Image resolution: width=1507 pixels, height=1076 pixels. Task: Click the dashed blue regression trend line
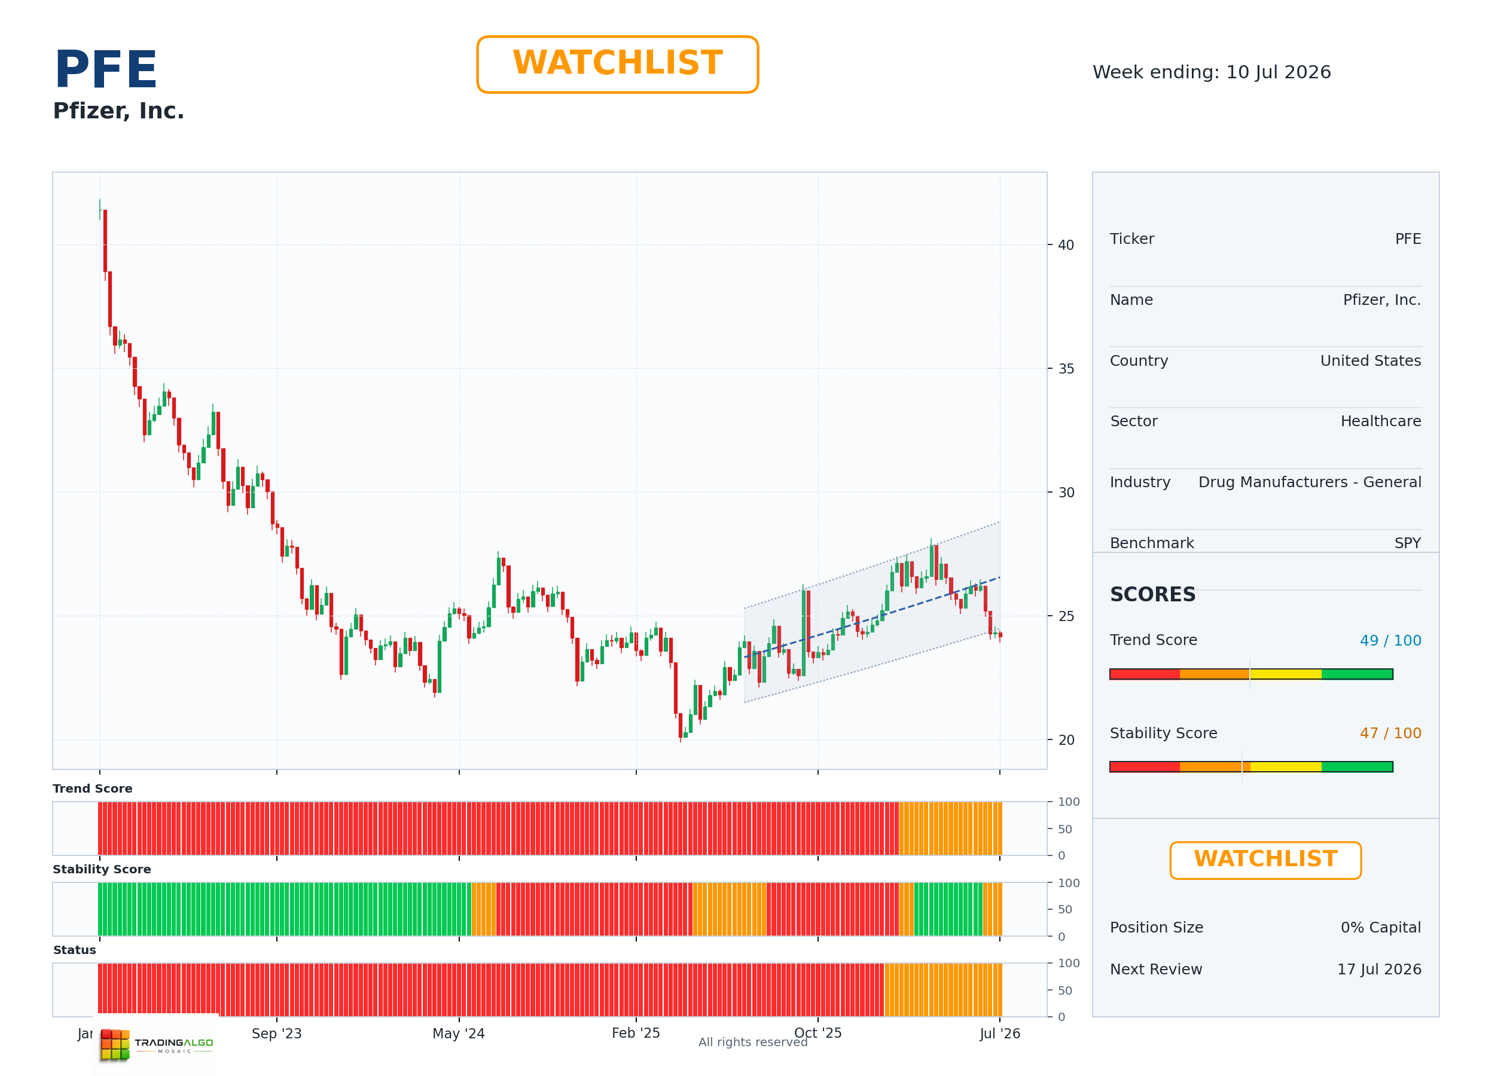[x=872, y=618]
